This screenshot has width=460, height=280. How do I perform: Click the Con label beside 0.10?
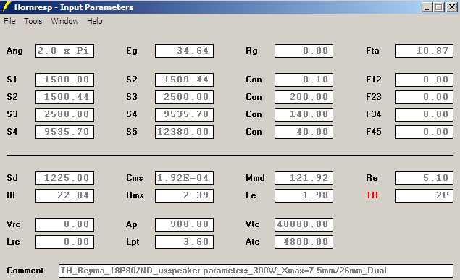click(254, 80)
